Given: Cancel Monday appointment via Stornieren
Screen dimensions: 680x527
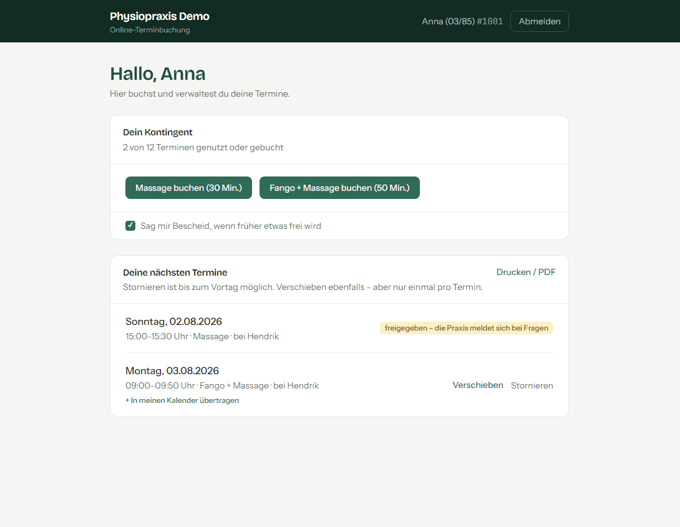Looking at the screenshot, I should [x=532, y=385].
